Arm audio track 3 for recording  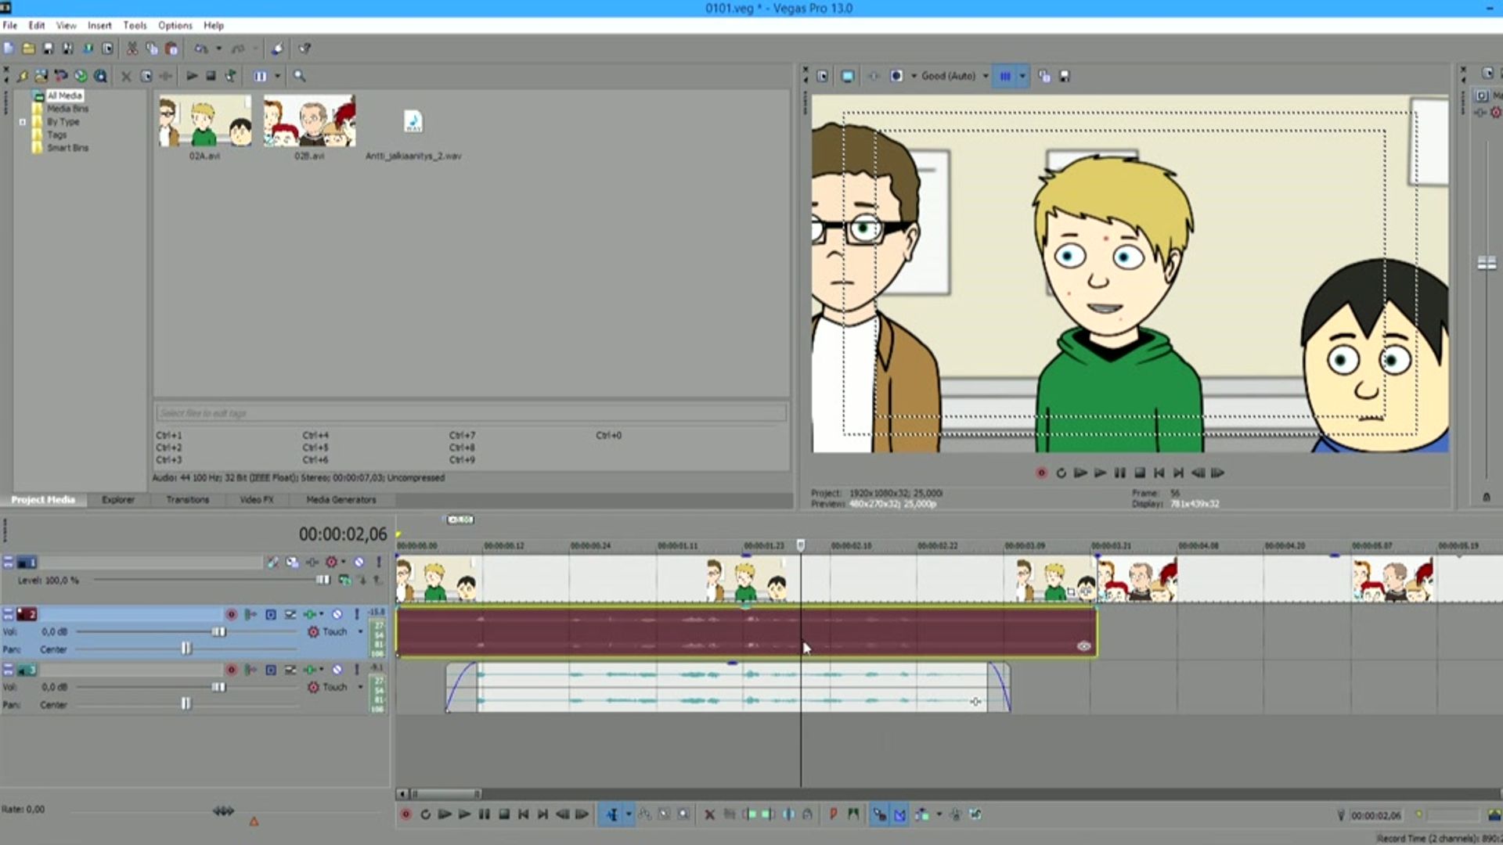tap(231, 670)
